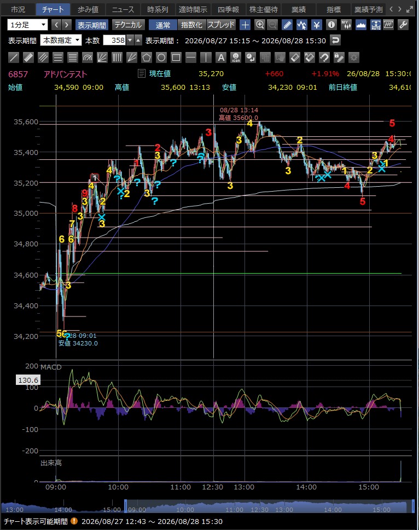
Task: Click the orange warning icon in status bar
Action: [x=74, y=521]
